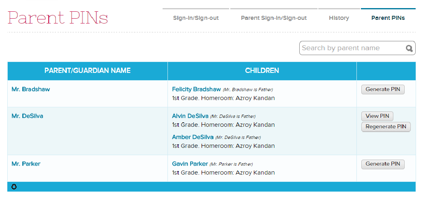
Task: Open Amber DeSilva's child profile
Action: click(193, 137)
